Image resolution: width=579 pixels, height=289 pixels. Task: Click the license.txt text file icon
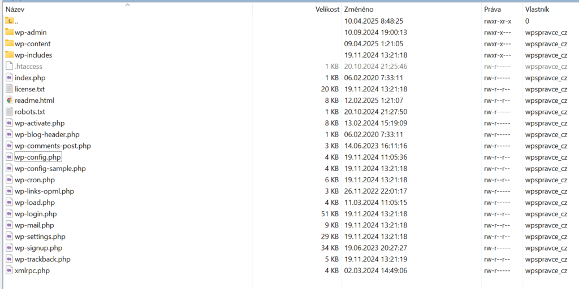coord(9,89)
